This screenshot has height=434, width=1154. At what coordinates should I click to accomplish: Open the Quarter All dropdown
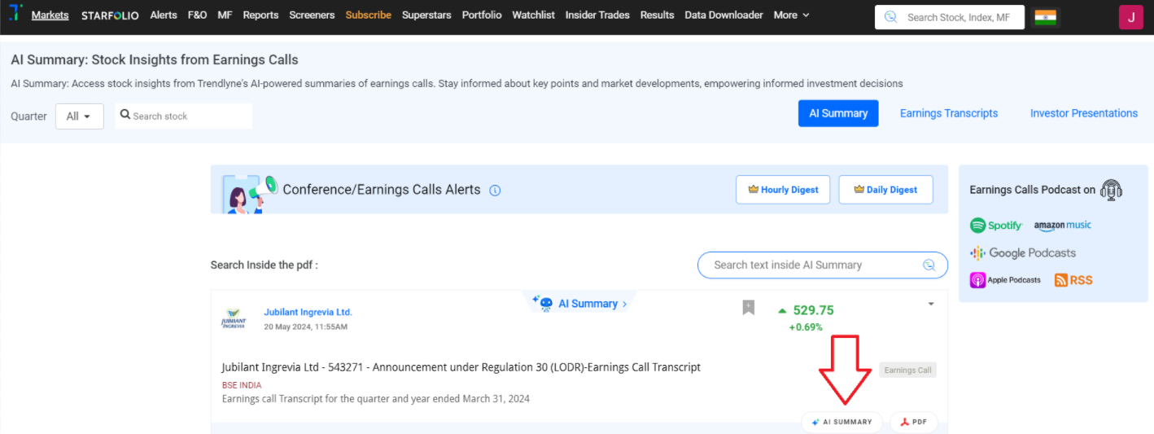(x=79, y=116)
